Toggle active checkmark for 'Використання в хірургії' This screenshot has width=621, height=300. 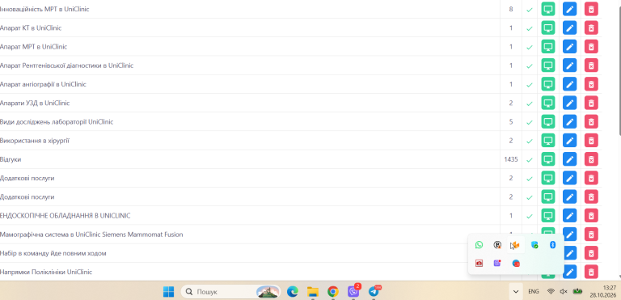pyautogui.click(x=530, y=141)
